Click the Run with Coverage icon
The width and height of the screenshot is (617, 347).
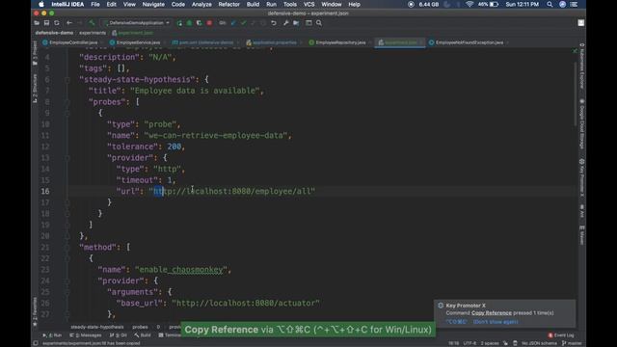200,23
